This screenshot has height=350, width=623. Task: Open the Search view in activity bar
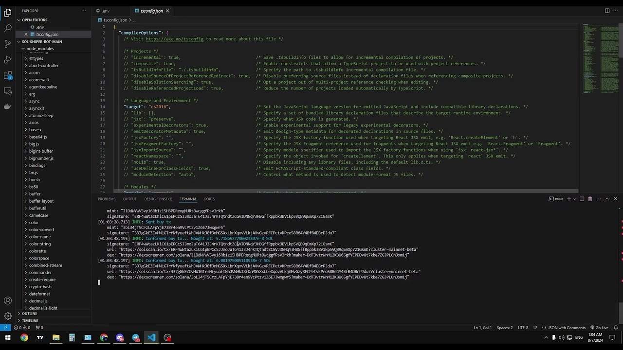(x=8, y=28)
